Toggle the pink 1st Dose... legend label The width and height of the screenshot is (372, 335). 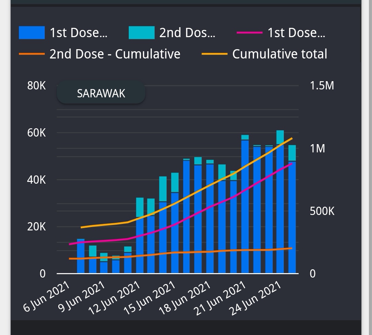pos(296,33)
